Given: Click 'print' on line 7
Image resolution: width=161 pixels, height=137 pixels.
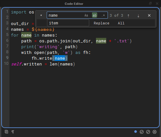Looking at the screenshot, I should (x=28, y=47).
